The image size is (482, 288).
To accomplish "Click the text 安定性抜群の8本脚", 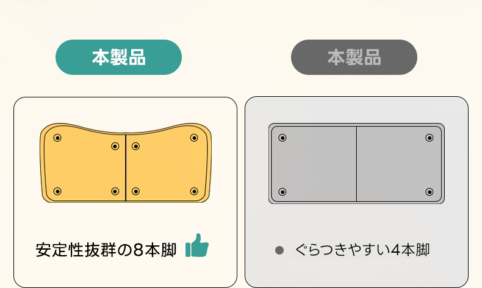I will pyautogui.click(x=106, y=250).
